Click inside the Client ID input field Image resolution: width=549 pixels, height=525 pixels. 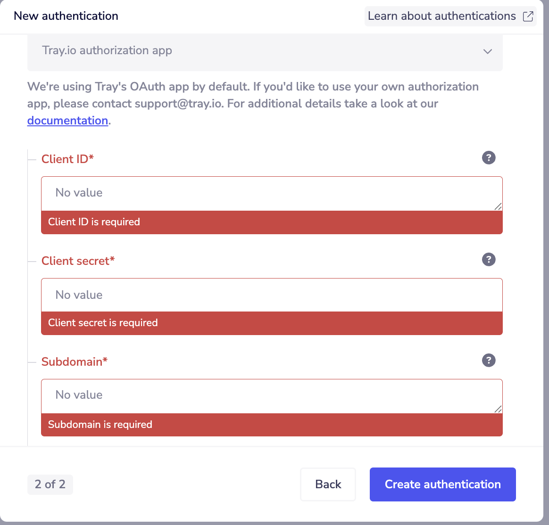pyautogui.click(x=272, y=193)
